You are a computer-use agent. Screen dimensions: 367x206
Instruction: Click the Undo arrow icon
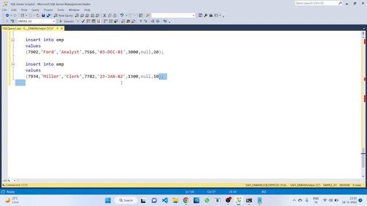(x=122, y=15)
